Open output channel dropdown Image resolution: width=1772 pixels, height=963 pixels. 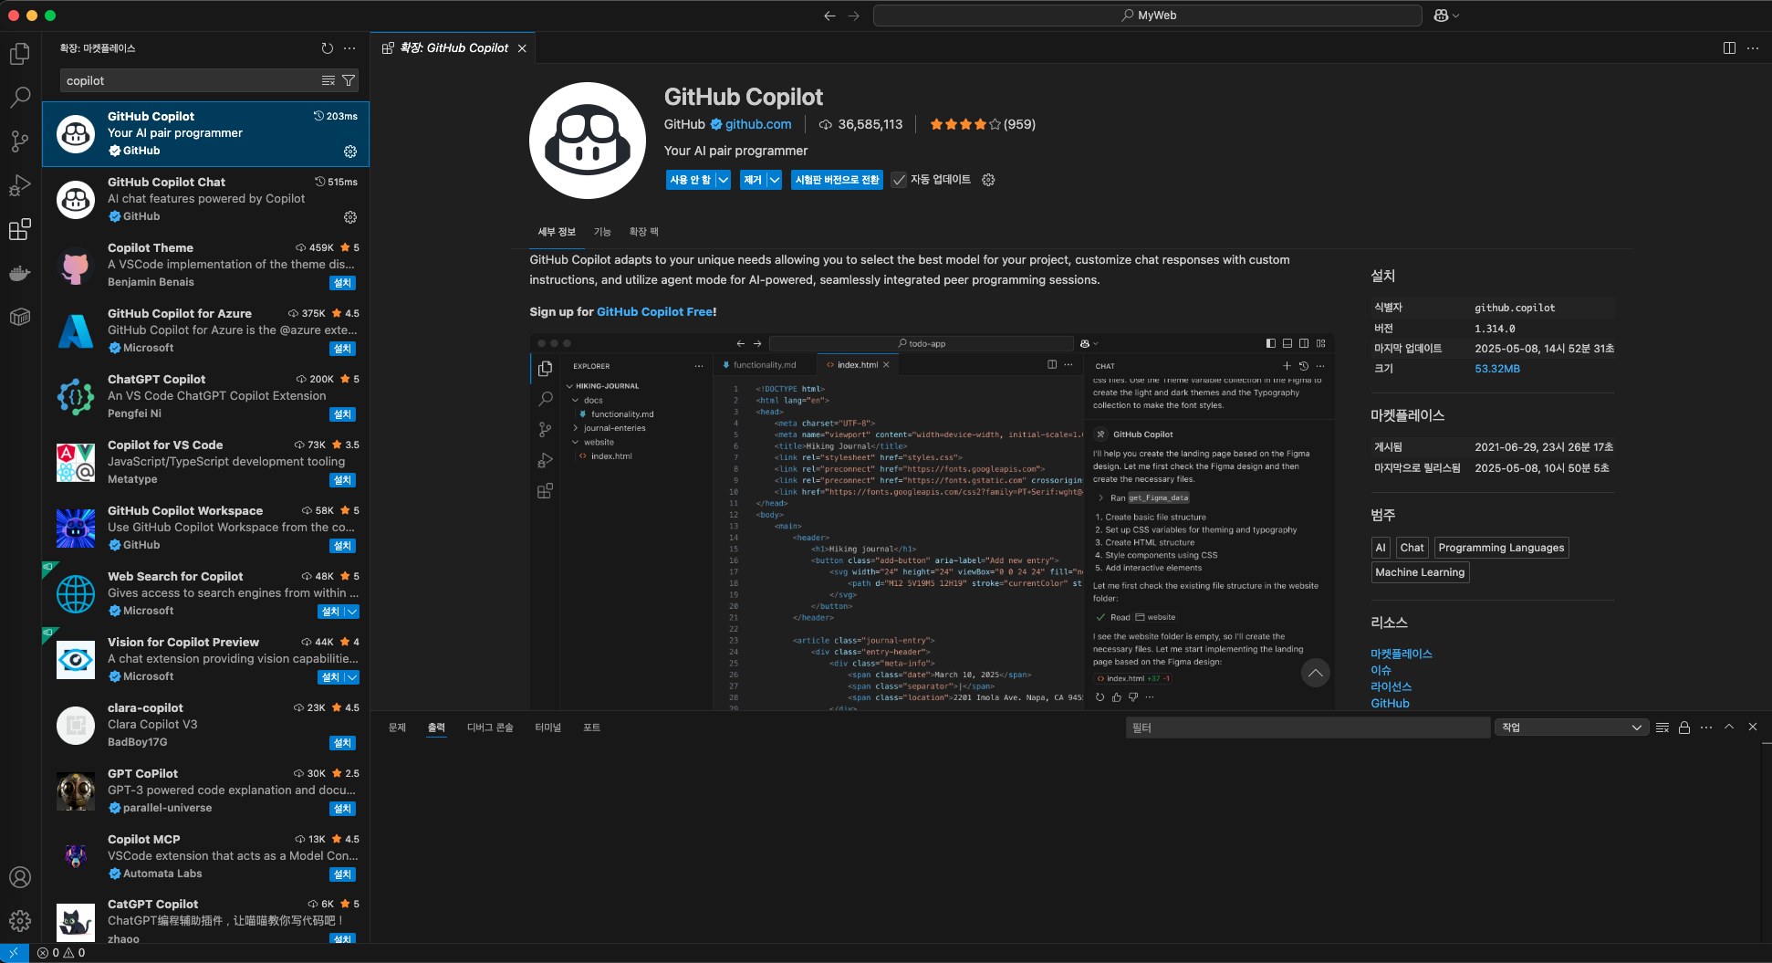(1571, 727)
